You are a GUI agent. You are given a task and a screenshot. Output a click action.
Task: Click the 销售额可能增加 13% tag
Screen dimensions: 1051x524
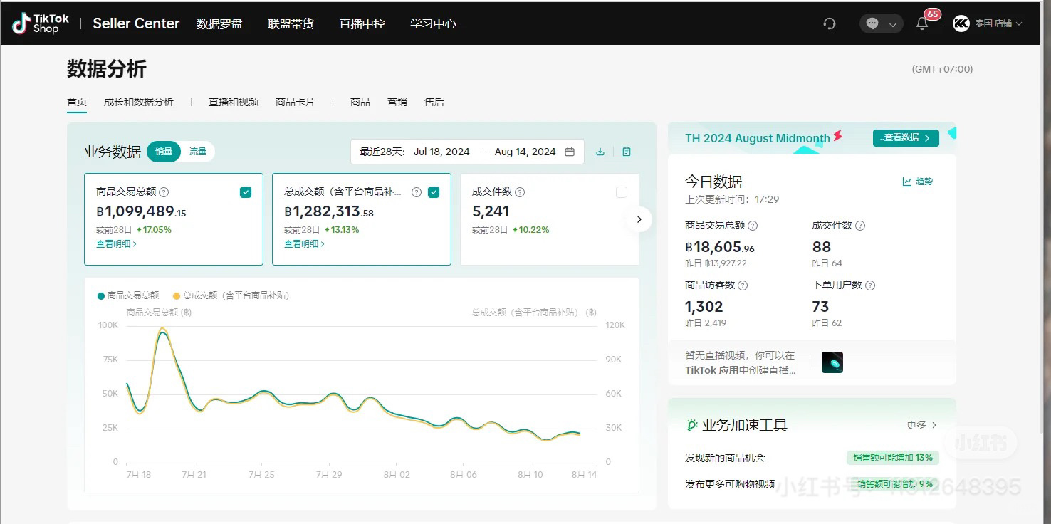click(892, 458)
